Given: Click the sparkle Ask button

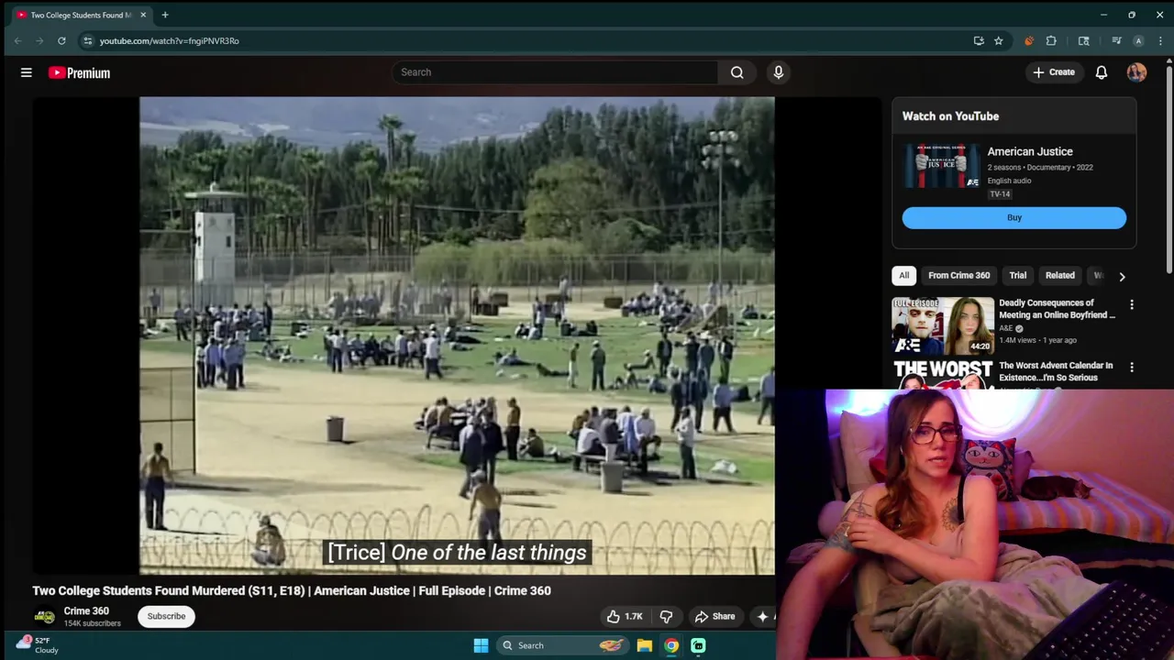Looking at the screenshot, I should (x=763, y=616).
